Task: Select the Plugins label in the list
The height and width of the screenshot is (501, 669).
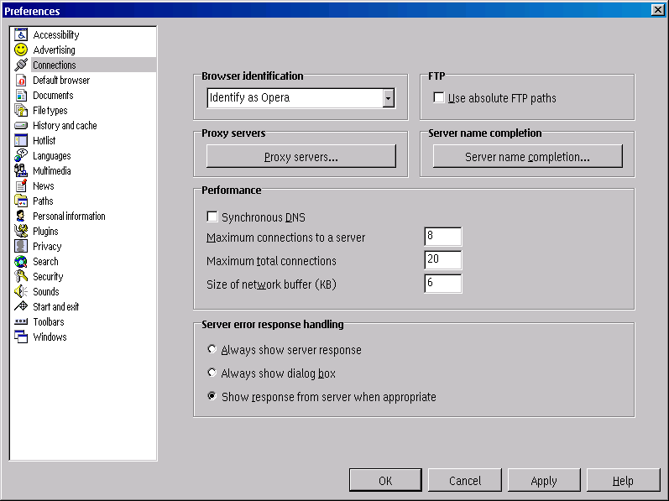Action: coord(45,232)
